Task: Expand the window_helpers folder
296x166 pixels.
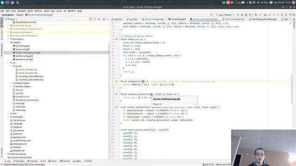Action: pos(11,86)
